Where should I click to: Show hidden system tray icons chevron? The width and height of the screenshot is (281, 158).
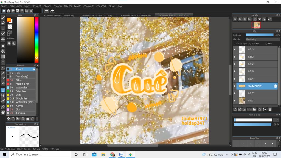(x=227, y=154)
